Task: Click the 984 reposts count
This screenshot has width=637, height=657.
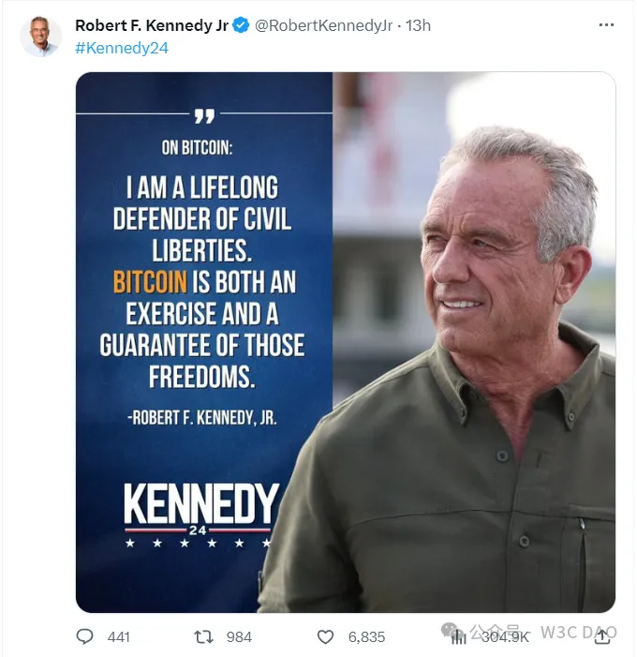Action: (x=239, y=636)
